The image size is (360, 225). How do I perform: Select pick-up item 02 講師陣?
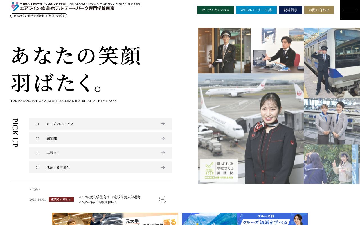[100, 138]
